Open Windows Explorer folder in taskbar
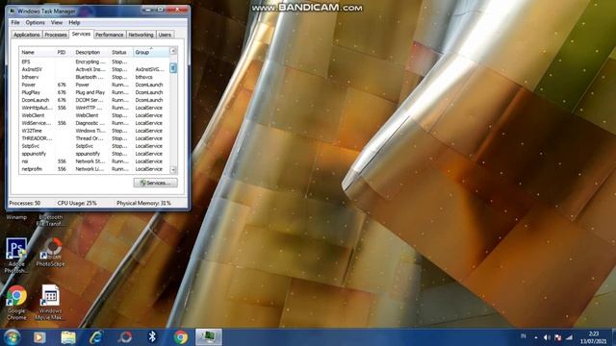The width and height of the screenshot is (616, 346). [x=68, y=337]
